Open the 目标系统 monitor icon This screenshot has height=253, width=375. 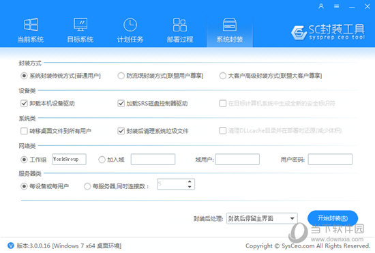point(80,25)
